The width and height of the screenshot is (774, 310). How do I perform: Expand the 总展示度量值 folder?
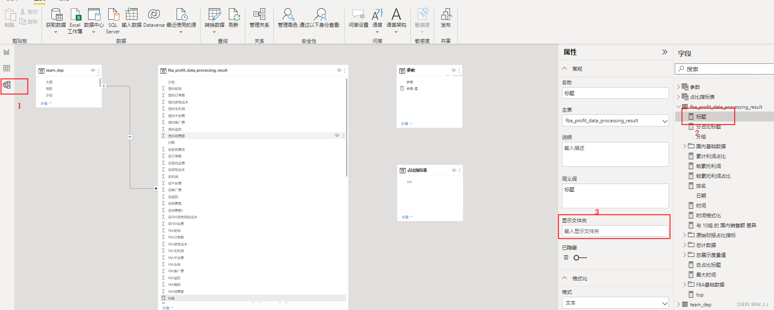coord(685,255)
